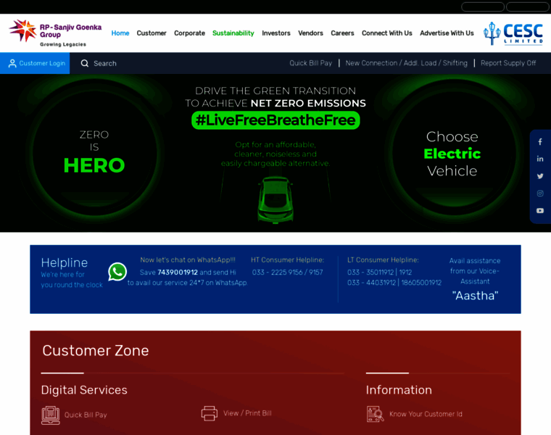Click the helpline number 033 - 44031912 | 18605001912

pos(394,283)
